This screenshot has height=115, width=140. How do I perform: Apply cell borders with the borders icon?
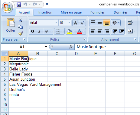click(58, 31)
